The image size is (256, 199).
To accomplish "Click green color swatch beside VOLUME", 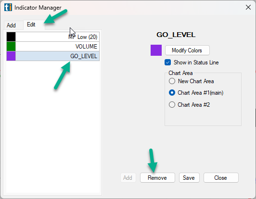I will [x=11, y=46].
